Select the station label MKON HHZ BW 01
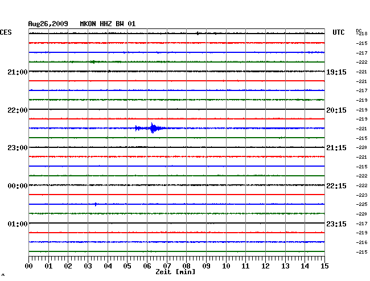The height and width of the screenshot is (281, 370). pyautogui.click(x=108, y=24)
